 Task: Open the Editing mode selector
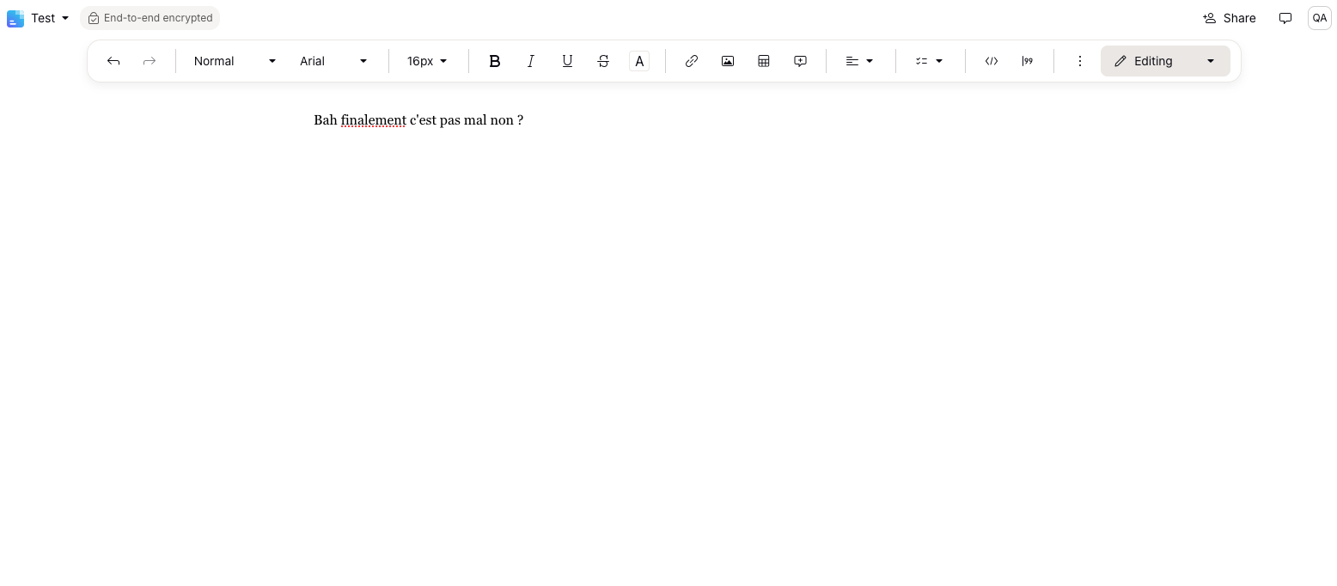[1164, 61]
